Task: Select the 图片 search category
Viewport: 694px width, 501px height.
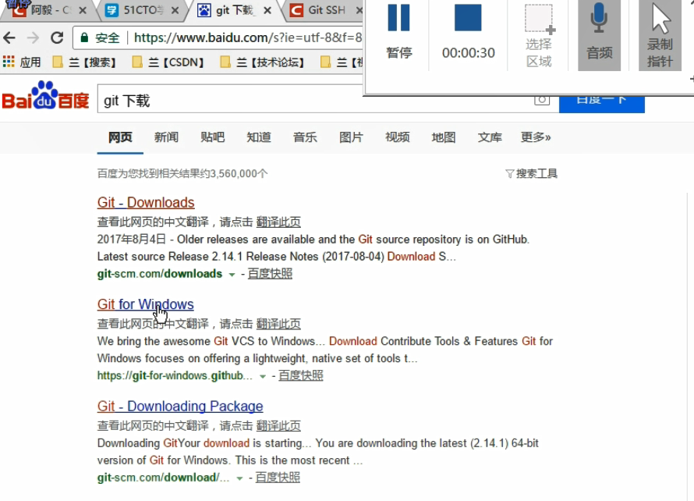Action: tap(352, 137)
